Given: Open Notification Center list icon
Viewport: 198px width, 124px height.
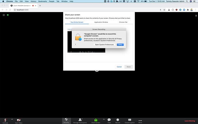Looking at the screenshot, I should (x=194, y=1).
